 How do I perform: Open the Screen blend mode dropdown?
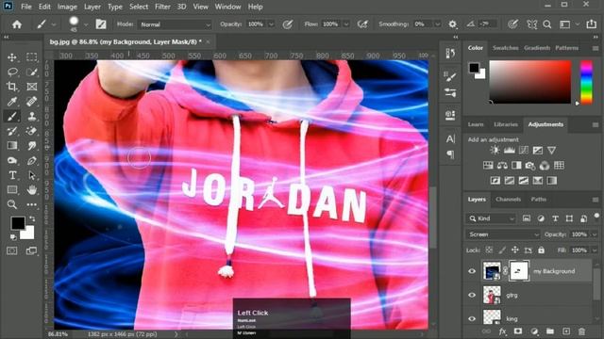503,234
